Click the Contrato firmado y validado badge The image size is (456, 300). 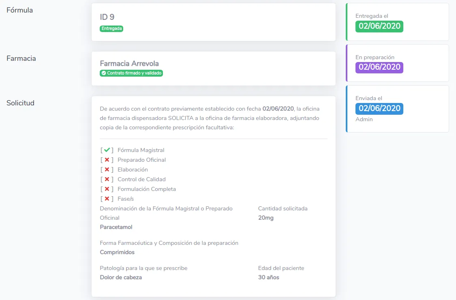click(131, 73)
